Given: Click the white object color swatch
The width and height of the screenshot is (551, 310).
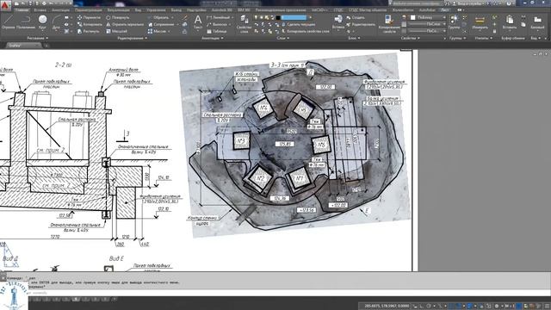Looking at the screenshot, I should point(413,17).
